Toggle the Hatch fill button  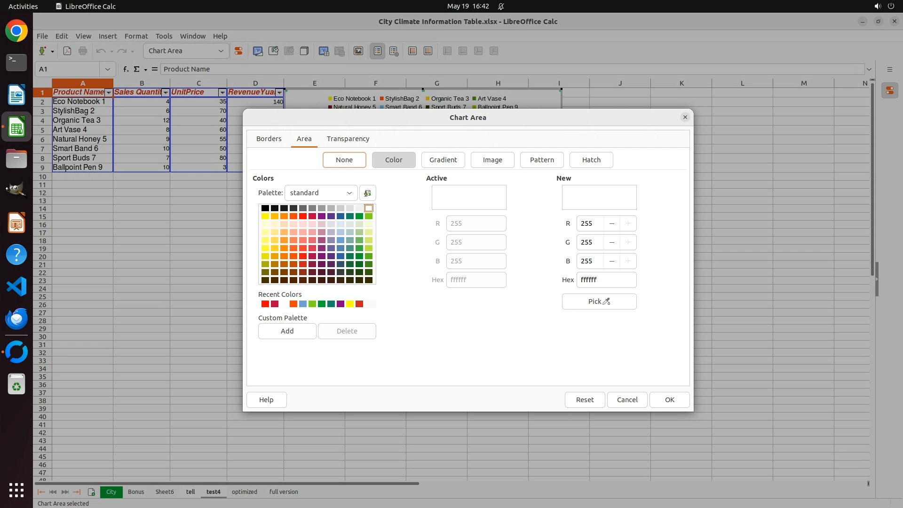click(591, 160)
